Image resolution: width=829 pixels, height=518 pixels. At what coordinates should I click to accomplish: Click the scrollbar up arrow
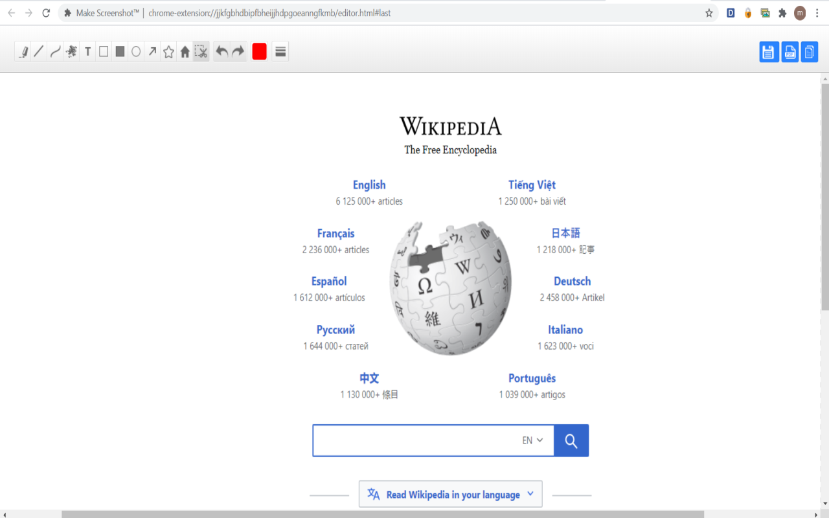[825, 78]
